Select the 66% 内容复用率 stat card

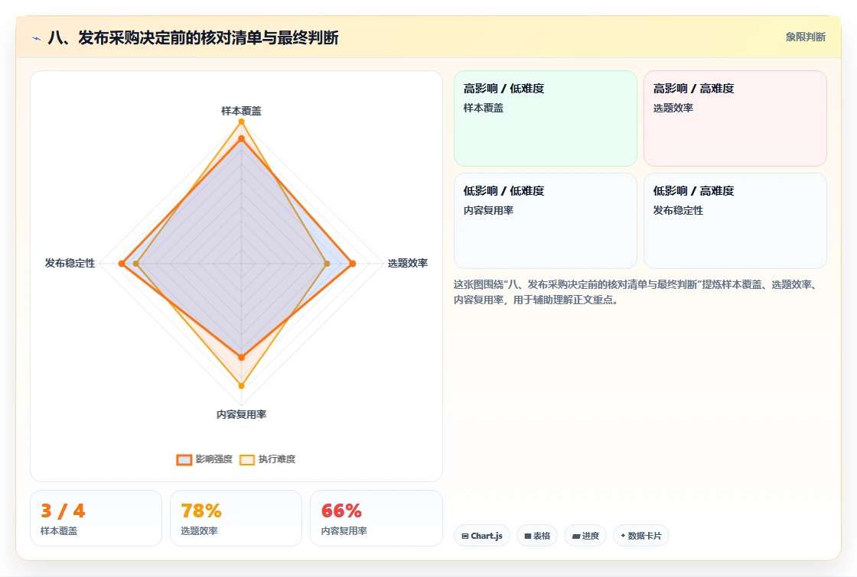[x=376, y=518]
